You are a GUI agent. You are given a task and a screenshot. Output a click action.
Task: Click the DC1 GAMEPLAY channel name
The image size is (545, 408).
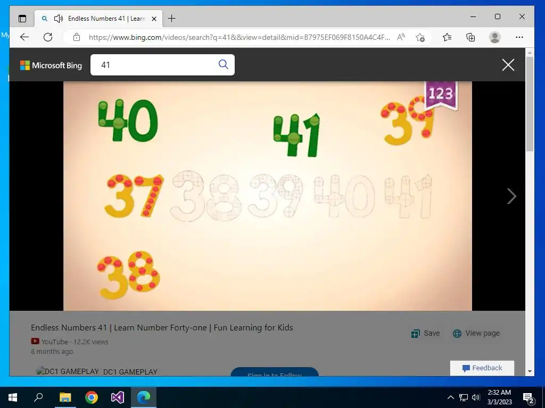[x=130, y=371]
